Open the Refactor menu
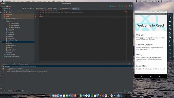This screenshot has width=174, height=98. pyautogui.click(x=39, y=1)
